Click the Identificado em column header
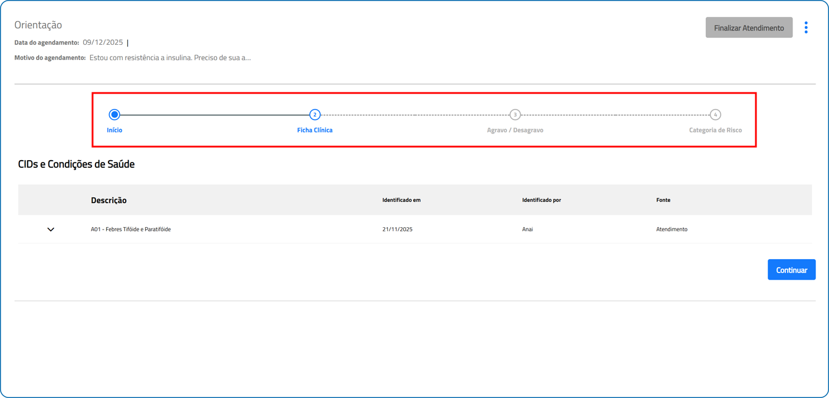 pyautogui.click(x=401, y=200)
